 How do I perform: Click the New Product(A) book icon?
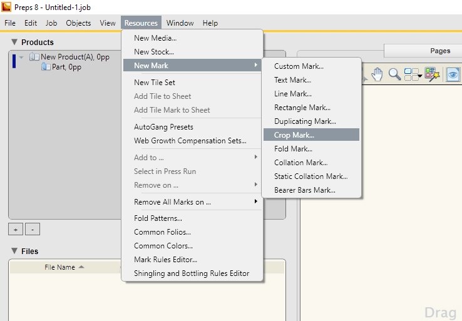(x=34, y=56)
